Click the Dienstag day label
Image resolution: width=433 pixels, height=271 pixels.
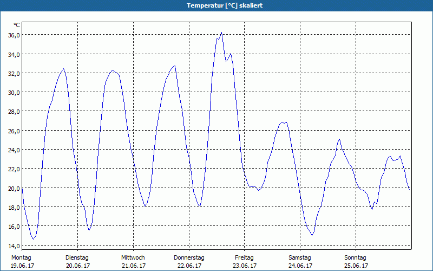pos(77,258)
